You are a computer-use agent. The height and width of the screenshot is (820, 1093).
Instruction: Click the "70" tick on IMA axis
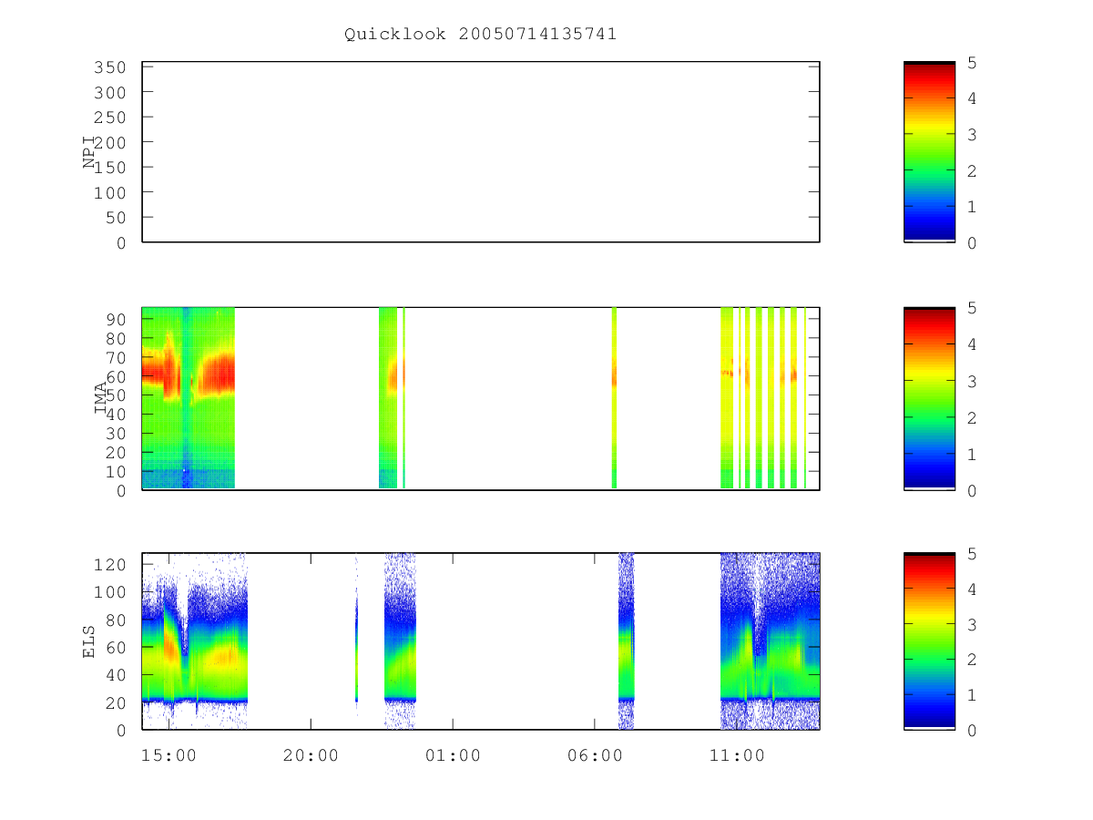tap(116, 357)
